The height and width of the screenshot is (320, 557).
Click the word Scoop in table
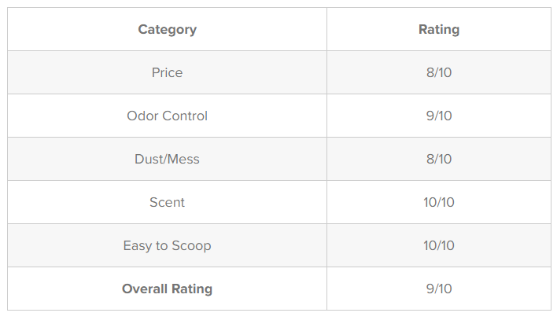(x=191, y=246)
